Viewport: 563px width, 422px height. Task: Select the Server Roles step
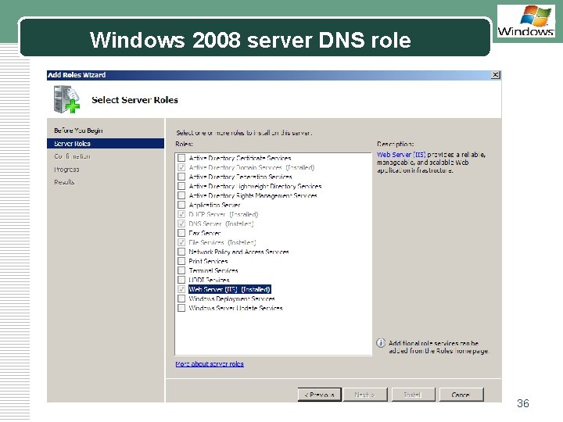click(x=106, y=144)
